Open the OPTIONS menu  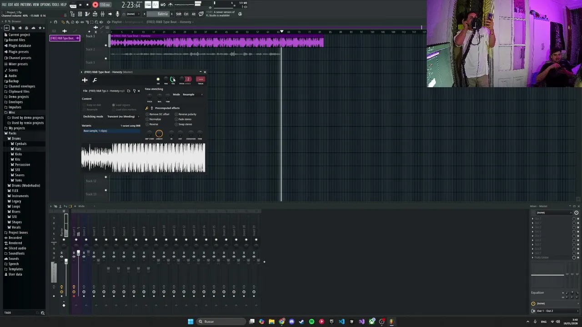45,5
